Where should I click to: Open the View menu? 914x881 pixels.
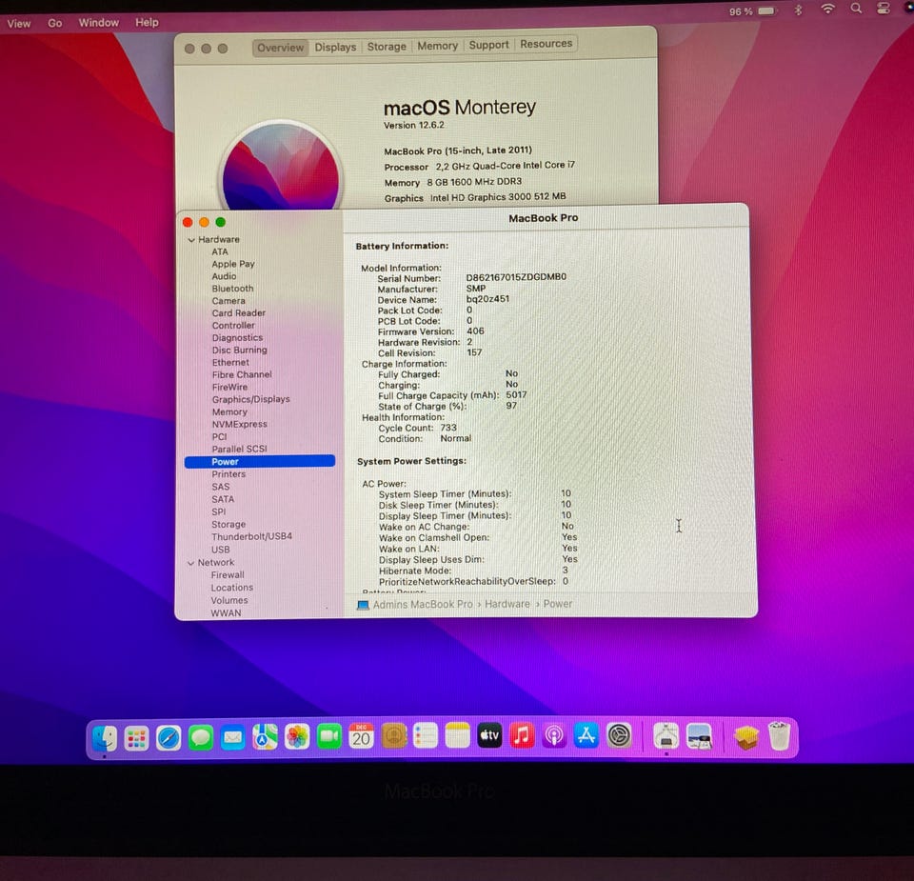point(19,24)
